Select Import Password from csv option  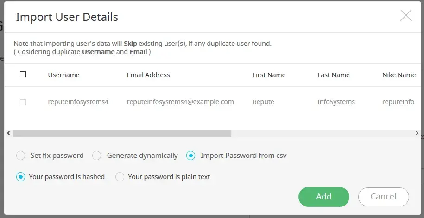tap(190, 156)
